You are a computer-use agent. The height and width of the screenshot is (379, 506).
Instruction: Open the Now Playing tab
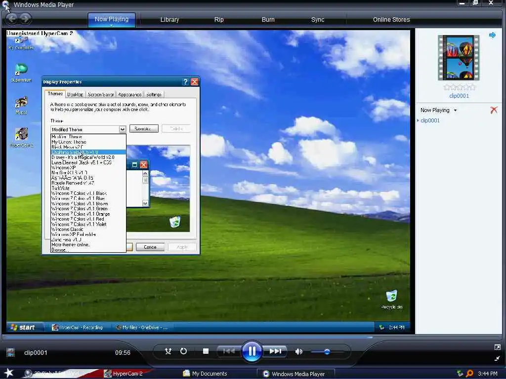pos(112,19)
